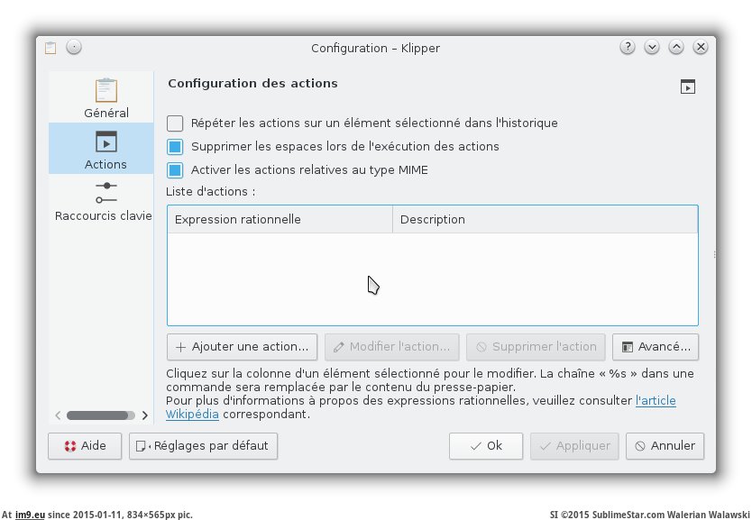Click Modifier l'action button

[x=392, y=347]
